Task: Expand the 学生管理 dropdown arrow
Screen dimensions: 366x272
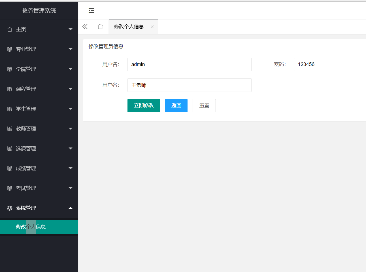Action: [71, 109]
